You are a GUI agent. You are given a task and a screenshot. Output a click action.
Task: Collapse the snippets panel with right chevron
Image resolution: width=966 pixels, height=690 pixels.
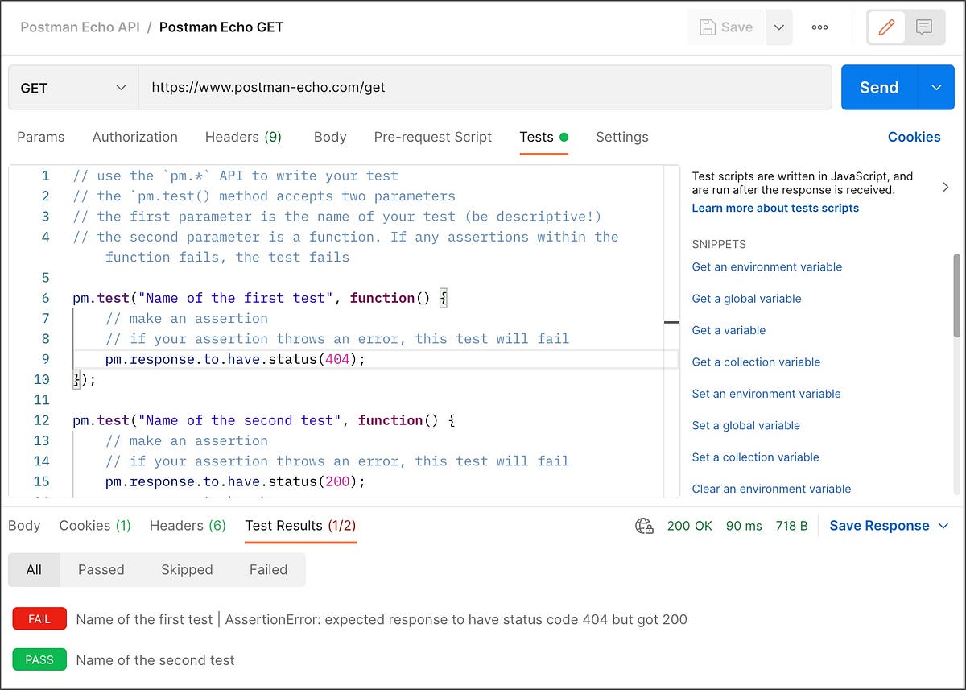point(945,187)
